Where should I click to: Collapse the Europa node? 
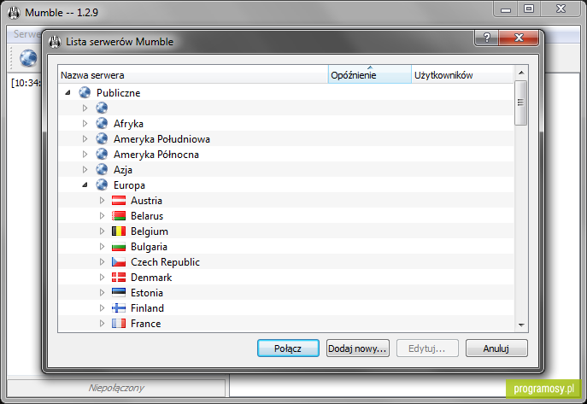coord(85,184)
